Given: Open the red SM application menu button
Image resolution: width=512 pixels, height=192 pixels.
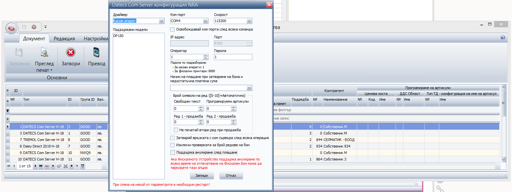Looking at the screenshot, I should tap(11, 29).
